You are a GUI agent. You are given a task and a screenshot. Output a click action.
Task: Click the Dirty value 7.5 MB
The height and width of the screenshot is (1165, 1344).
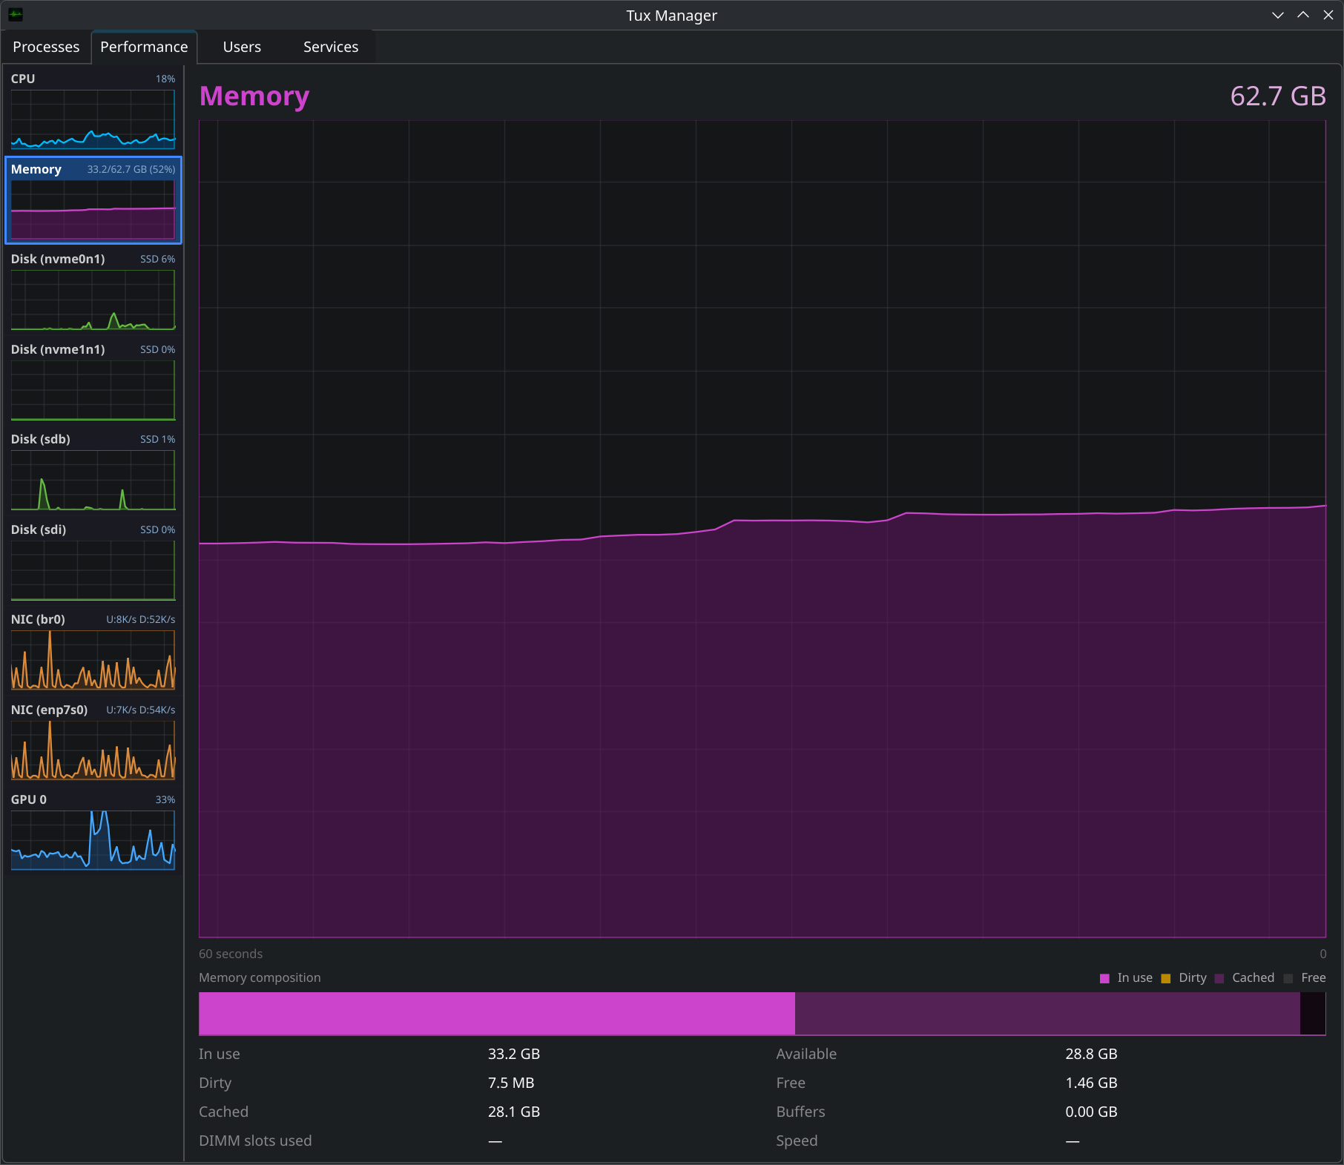coord(511,1083)
